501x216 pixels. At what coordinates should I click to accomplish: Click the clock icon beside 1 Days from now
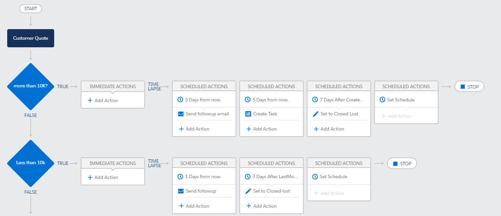180,177
